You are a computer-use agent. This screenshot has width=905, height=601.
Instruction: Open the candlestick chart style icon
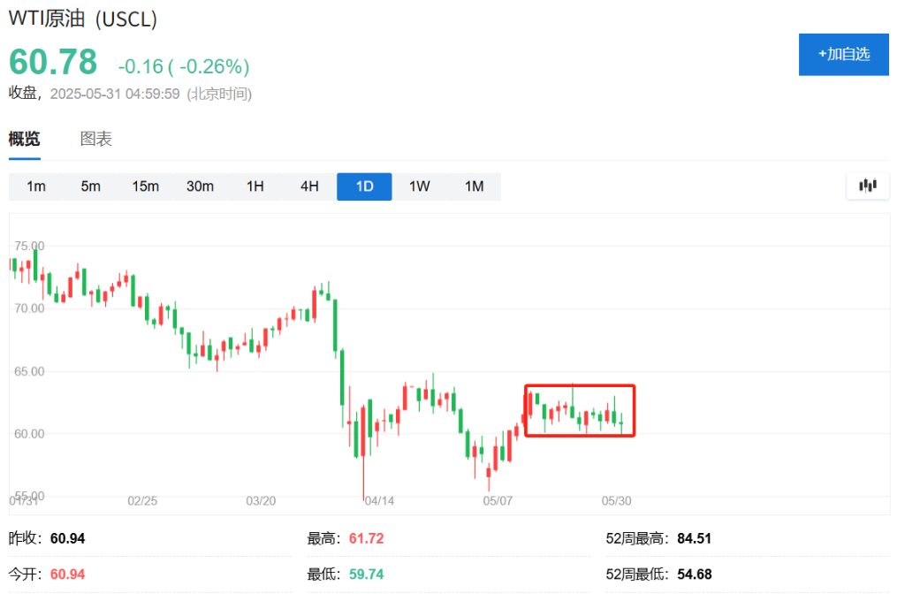coord(867,186)
